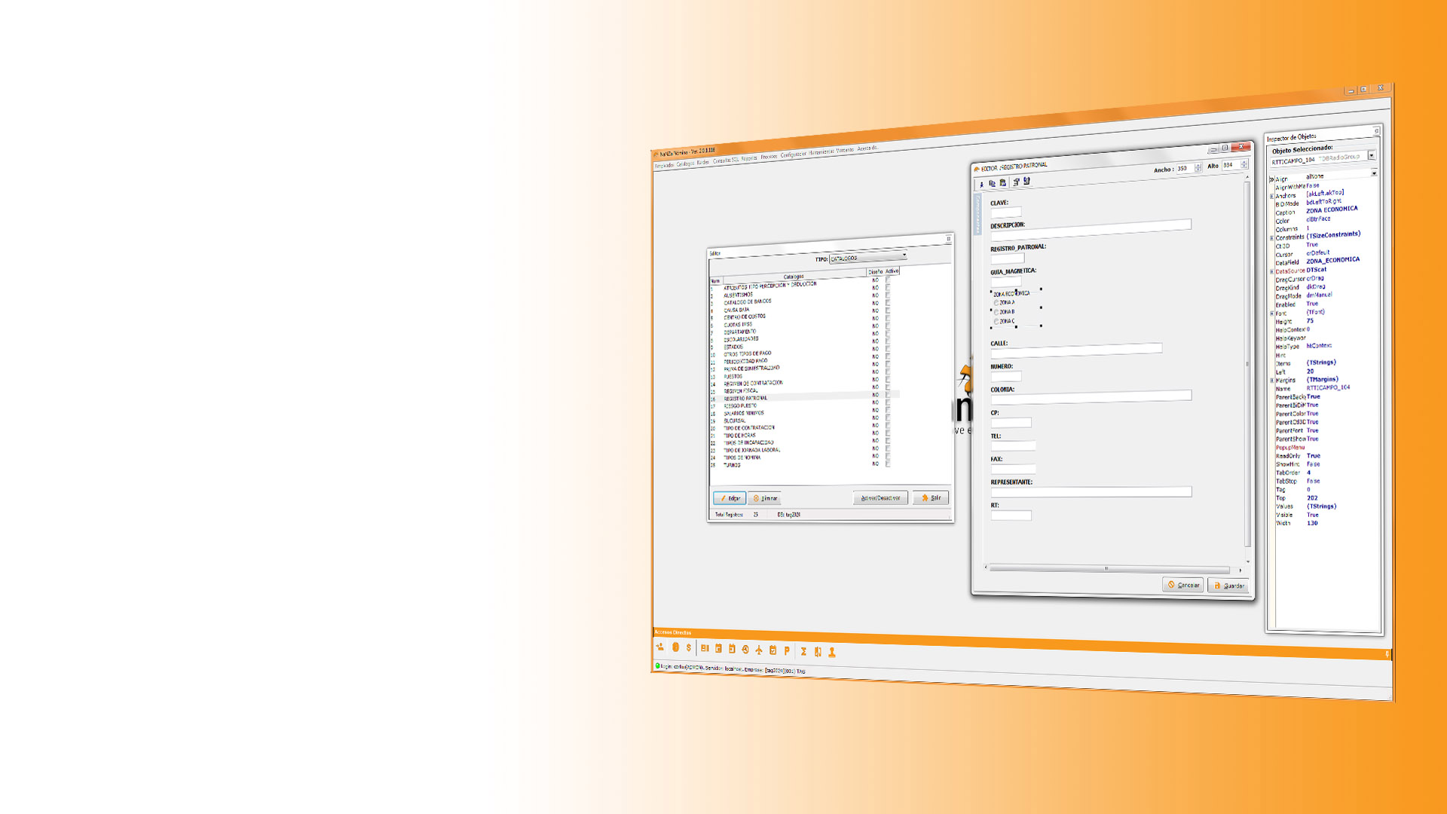
Task: Click the Editar button
Action: point(730,498)
